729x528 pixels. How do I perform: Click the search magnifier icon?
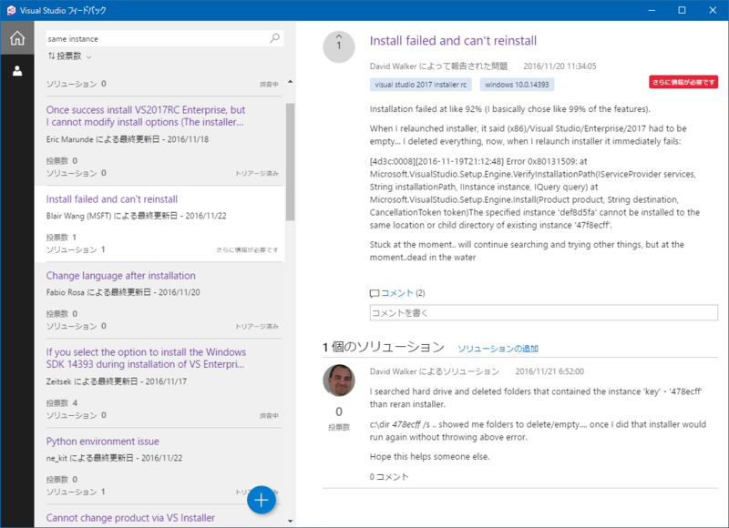[275, 38]
